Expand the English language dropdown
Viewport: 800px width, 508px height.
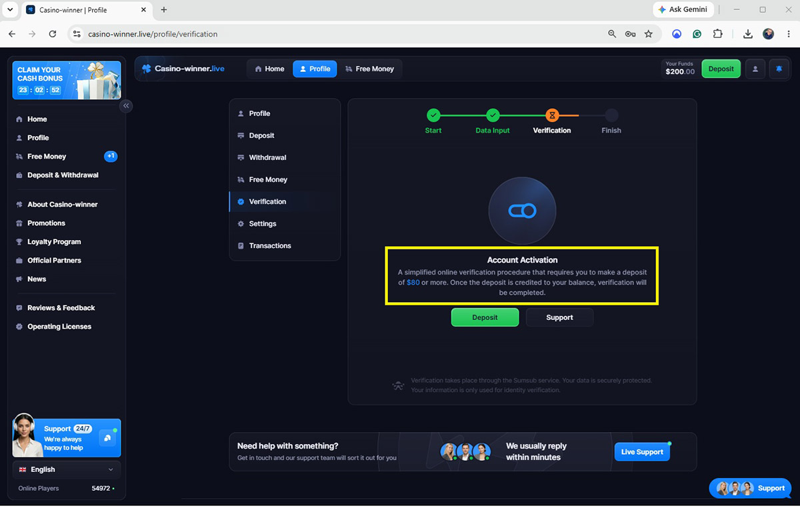(67, 469)
